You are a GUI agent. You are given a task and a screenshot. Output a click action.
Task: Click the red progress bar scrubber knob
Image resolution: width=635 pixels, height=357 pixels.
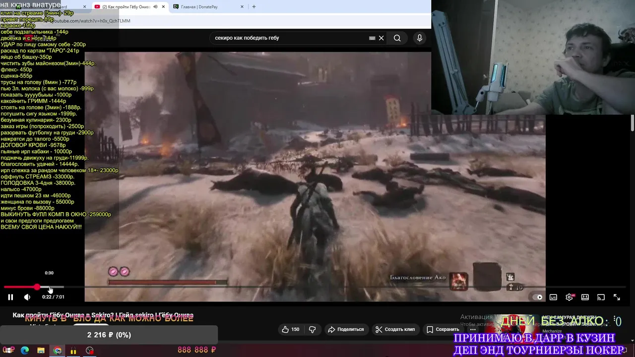click(x=37, y=287)
